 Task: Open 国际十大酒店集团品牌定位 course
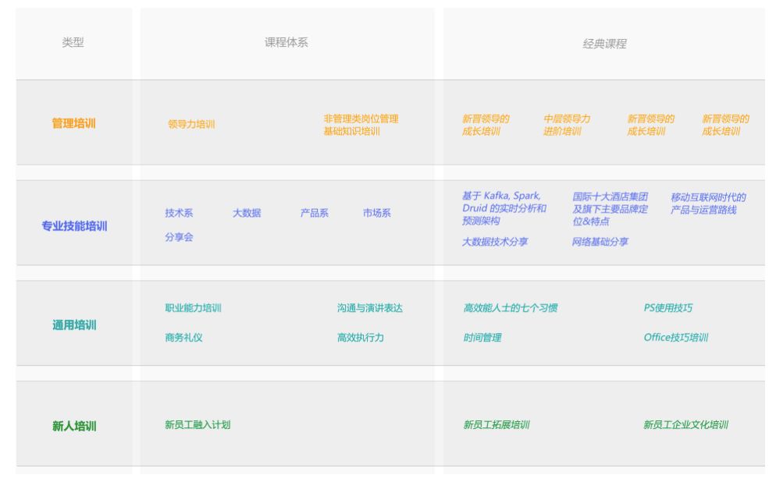[x=610, y=208]
